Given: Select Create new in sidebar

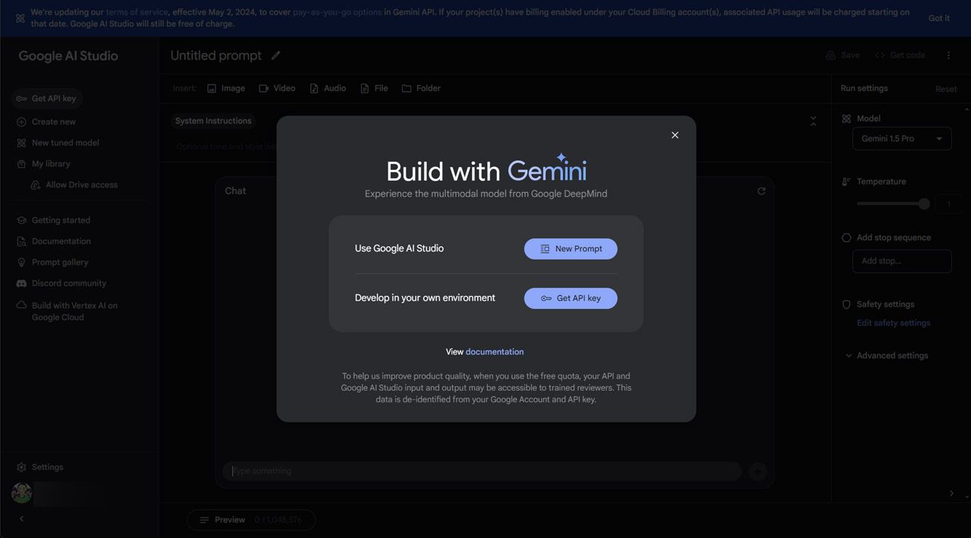Looking at the screenshot, I should point(46,122).
